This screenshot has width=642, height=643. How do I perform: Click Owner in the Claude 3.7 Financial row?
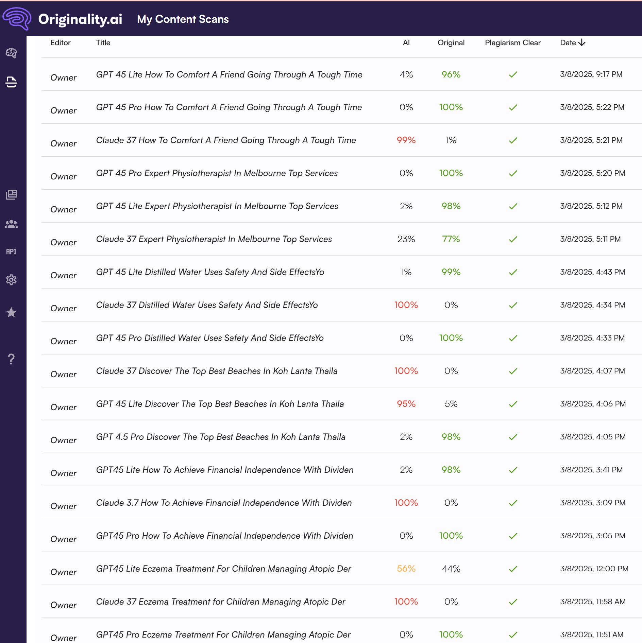coord(63,506)
